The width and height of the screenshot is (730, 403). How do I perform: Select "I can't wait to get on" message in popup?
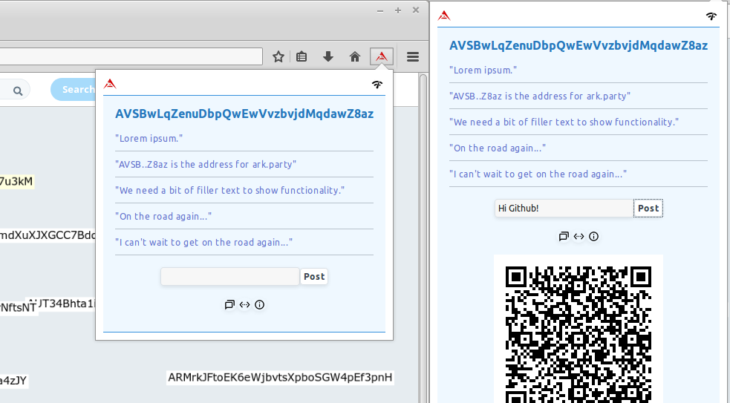204,243
